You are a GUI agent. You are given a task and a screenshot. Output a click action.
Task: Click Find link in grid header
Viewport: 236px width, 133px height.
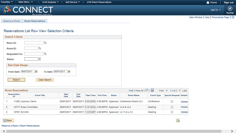coord(131,91)
